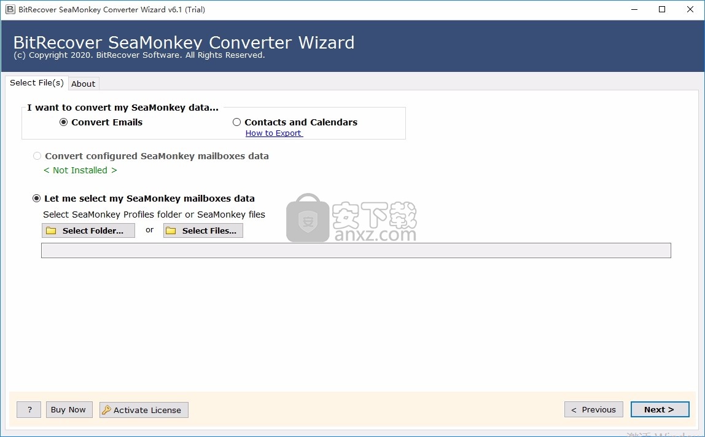The width and height of the screenshot is (705, 437).
Task: Click the I want to convert my SeaMonkey data label
Action: [x=123, y=108]
